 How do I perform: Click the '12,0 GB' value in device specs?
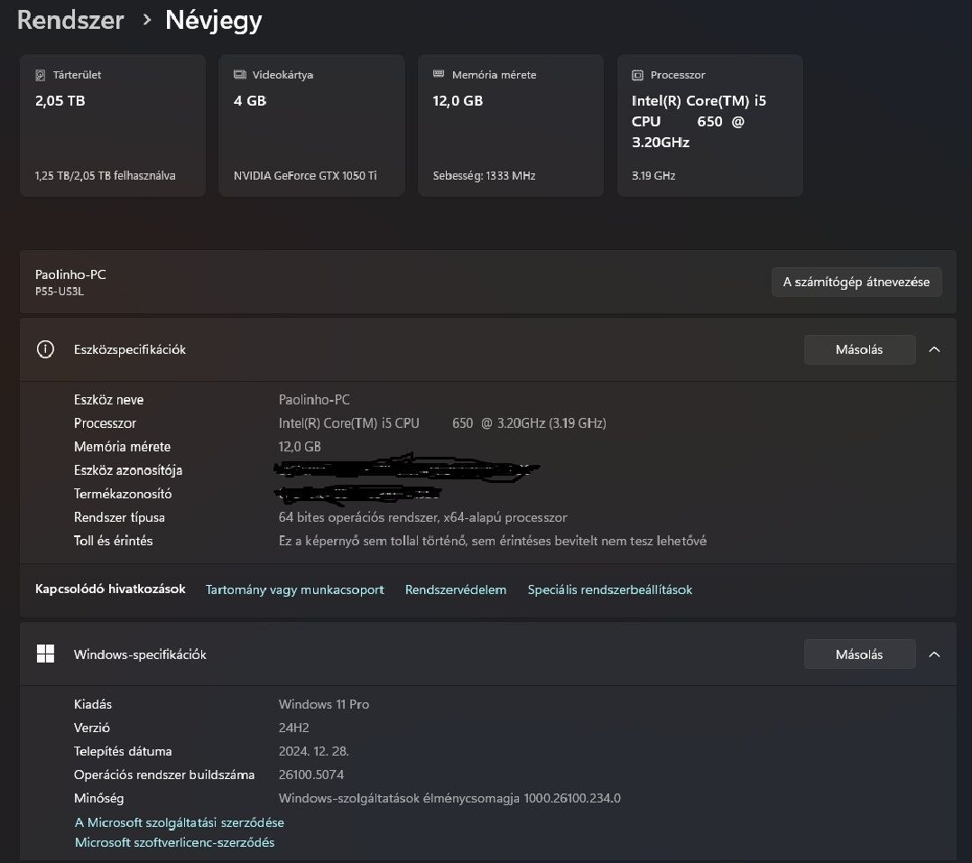click(x=300, y=446)
